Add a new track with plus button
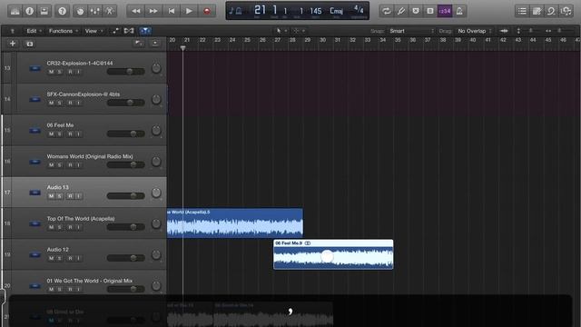Viewport: 581px width, 327px height. [13, 44]
